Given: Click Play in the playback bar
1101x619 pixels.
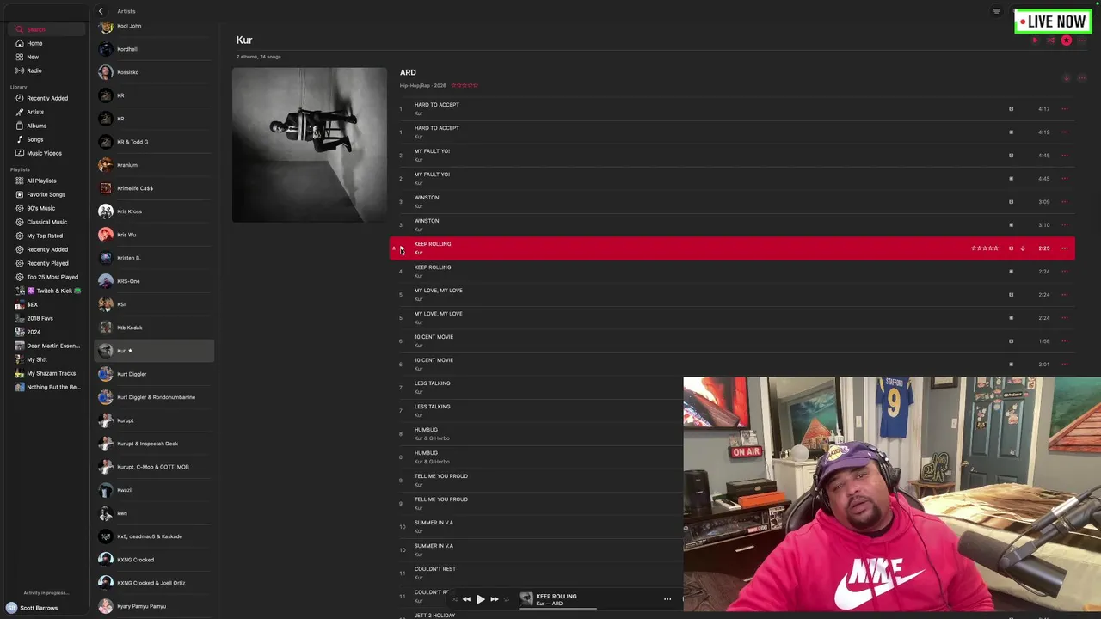Looking at the screenshot, I should tap(481, 599).
